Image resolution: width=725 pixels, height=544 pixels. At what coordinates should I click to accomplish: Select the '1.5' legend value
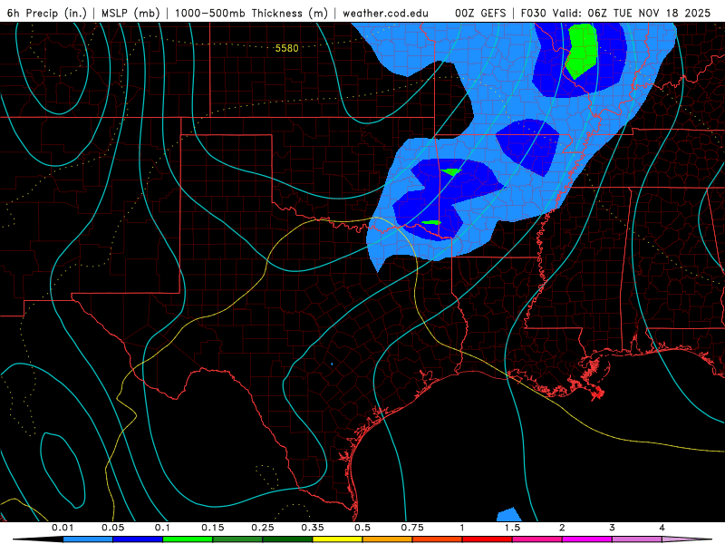click(x=512, y=528)
